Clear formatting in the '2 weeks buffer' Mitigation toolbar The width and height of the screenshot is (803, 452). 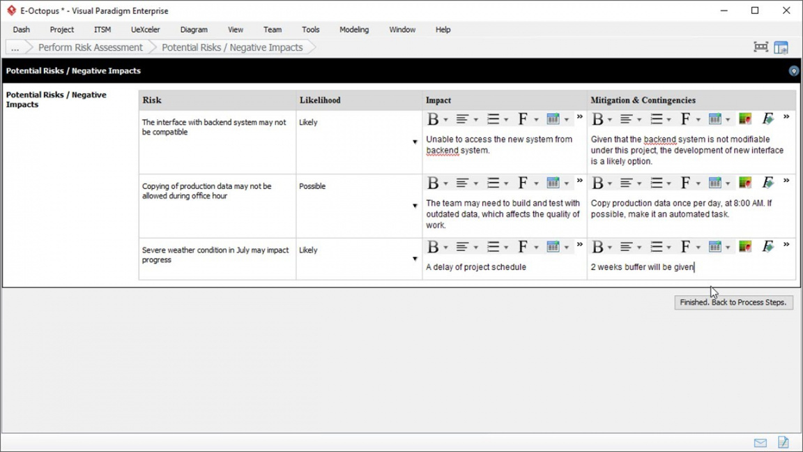tap(767, 247)
